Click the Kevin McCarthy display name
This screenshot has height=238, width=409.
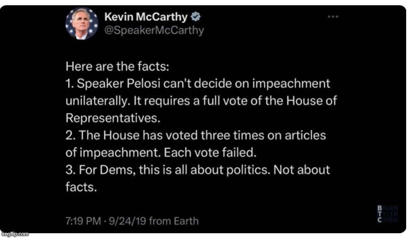pyautogui.click(x=145, y=17)
